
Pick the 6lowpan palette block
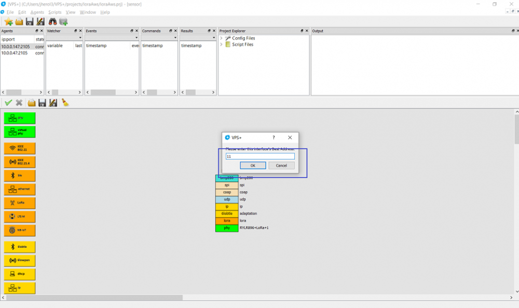(x=20, y=260)
